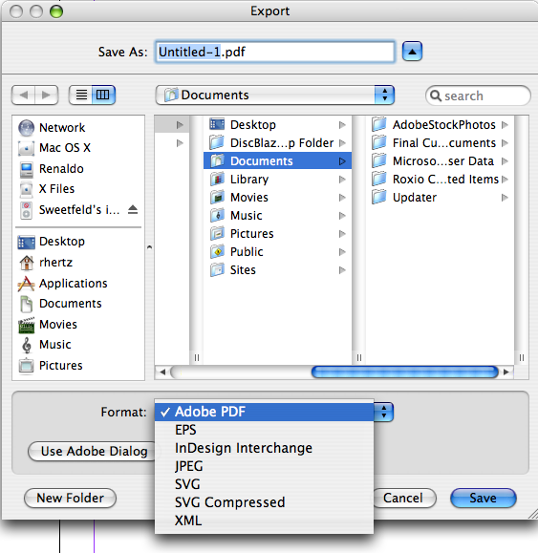The height and width of the screenshot is (553, 538).
Task: Select the Mac OS X drive icon
Action: (x=26, y=148)
